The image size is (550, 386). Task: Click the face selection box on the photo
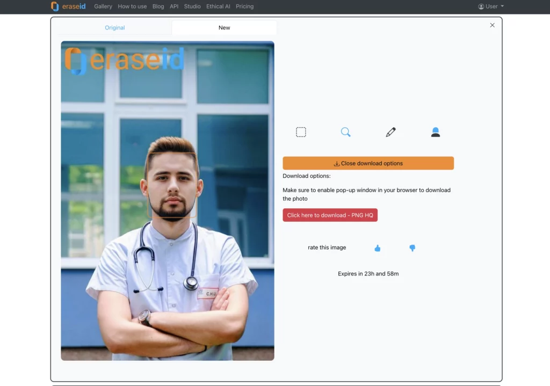pyautogui.click(x=173, y=185)
